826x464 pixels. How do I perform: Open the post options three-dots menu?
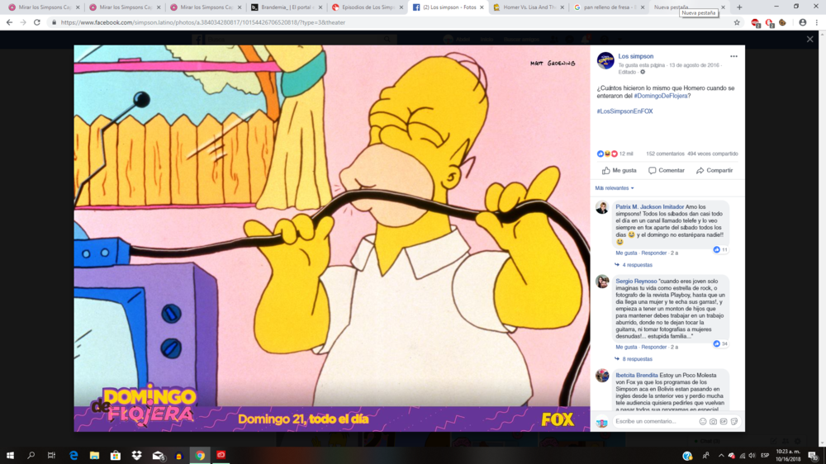733,56
